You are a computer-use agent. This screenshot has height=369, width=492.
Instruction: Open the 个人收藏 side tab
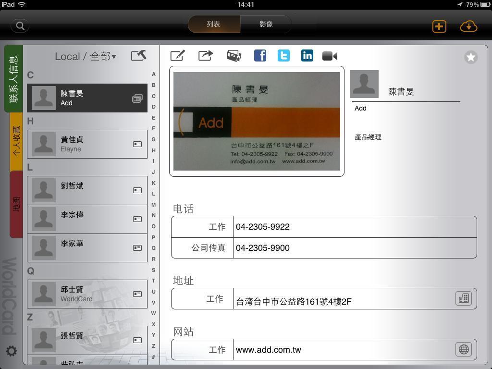16,141
